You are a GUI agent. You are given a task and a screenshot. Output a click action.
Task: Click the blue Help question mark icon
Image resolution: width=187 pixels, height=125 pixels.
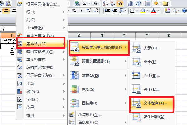pos(185,11)
